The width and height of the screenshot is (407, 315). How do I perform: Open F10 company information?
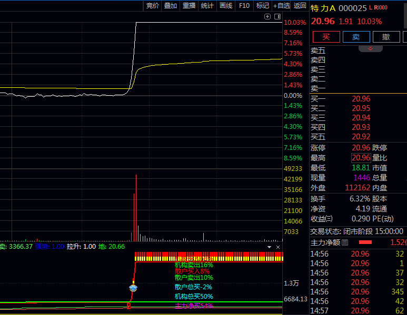[244, 6]
